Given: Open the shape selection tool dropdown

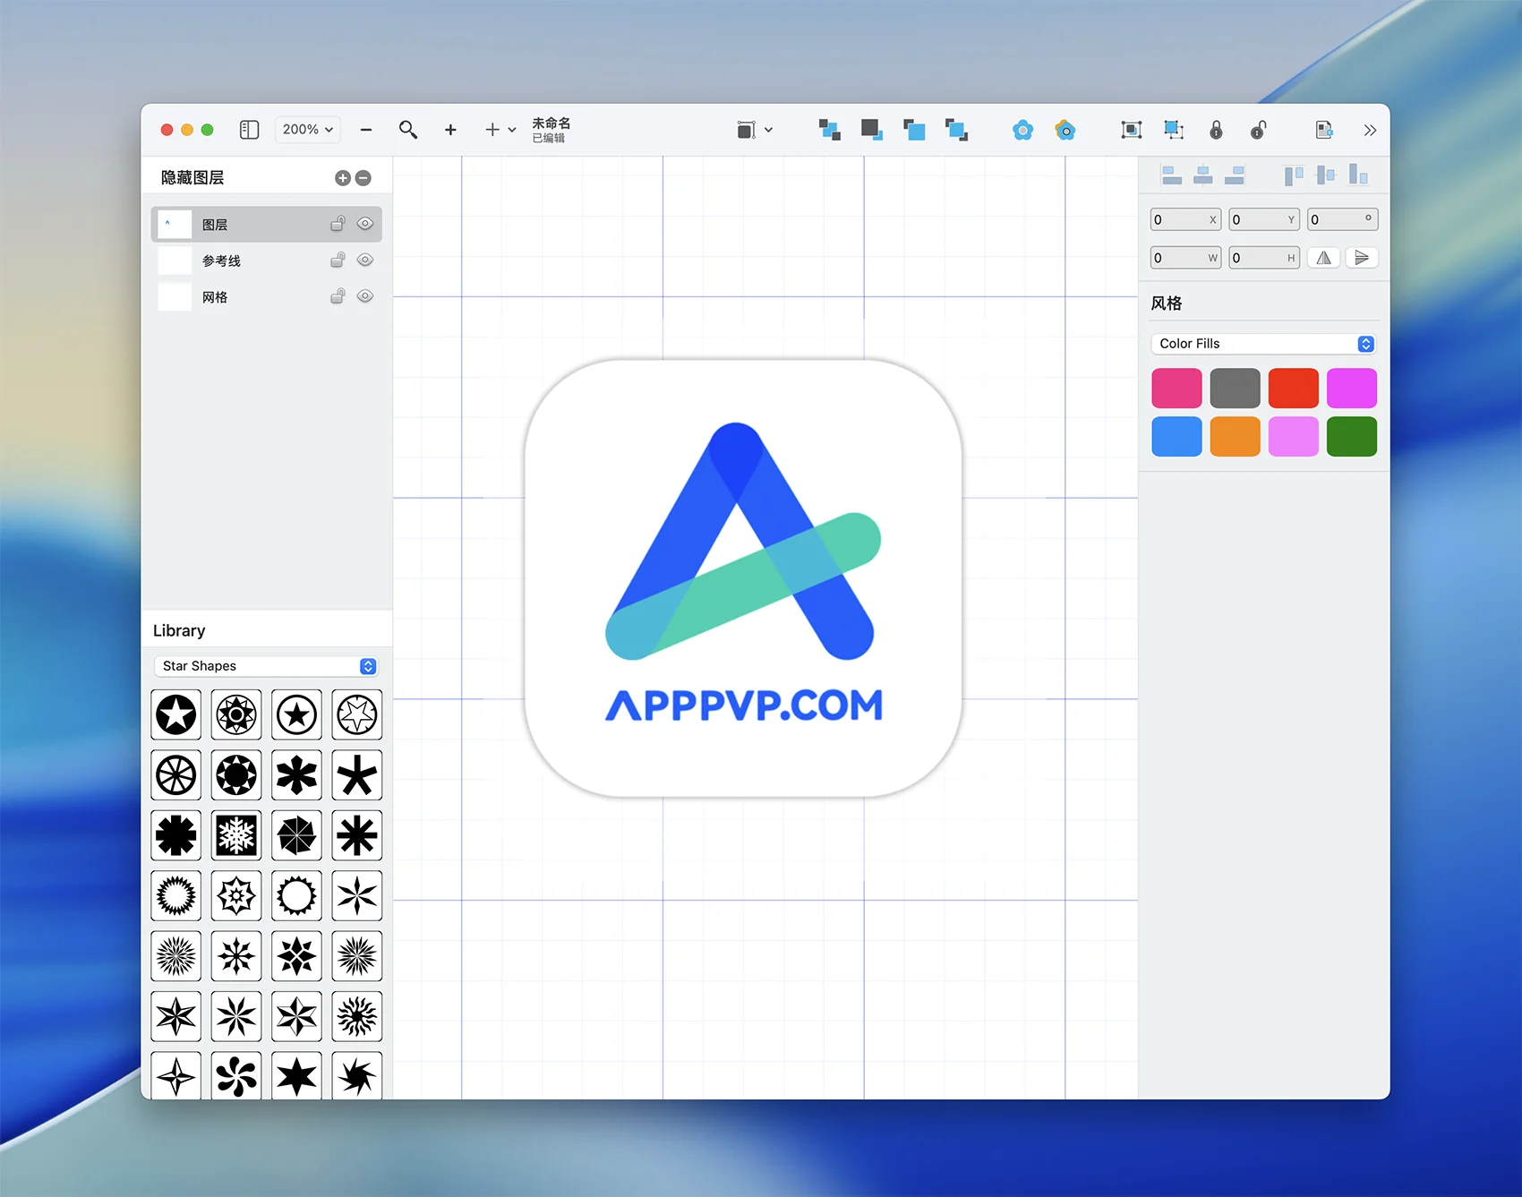Looking at the screenshot, I should tap(755, 130).
